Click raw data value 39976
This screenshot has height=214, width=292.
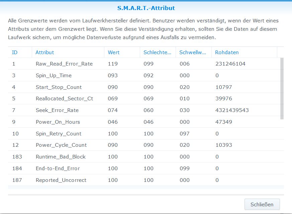coord(224,99)
